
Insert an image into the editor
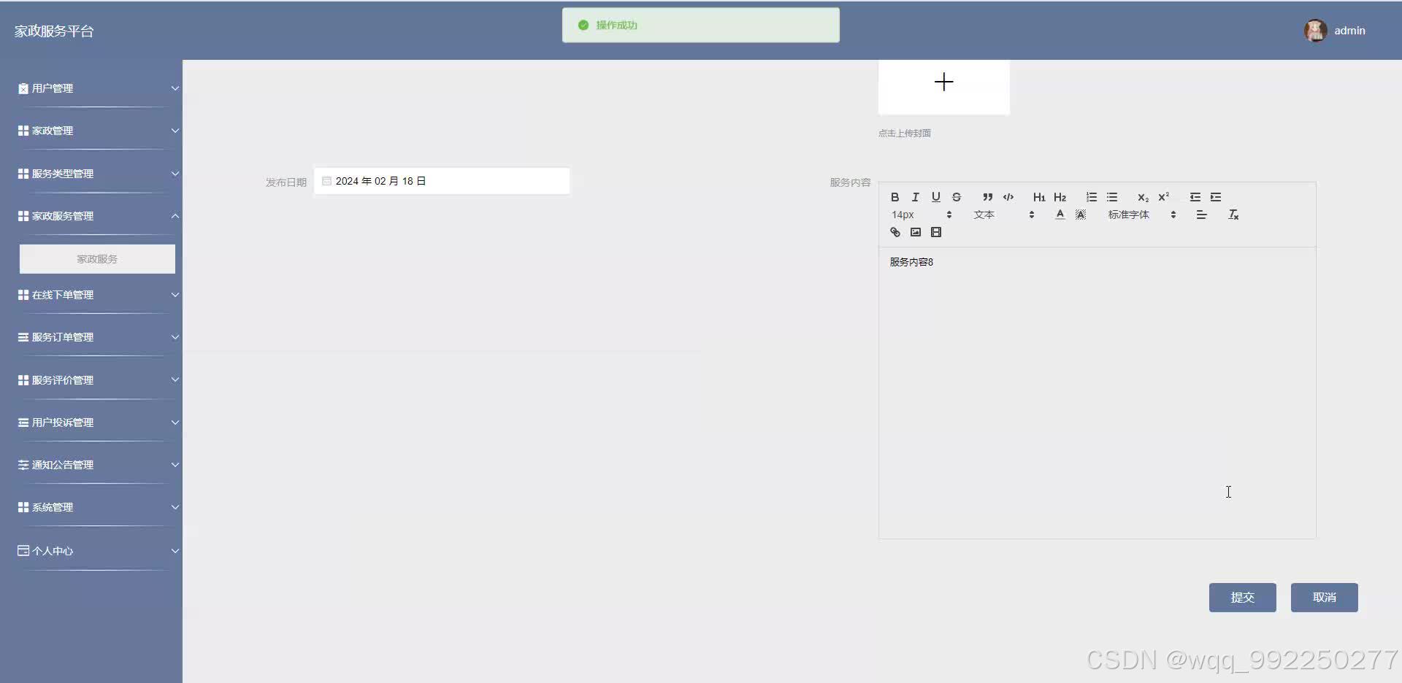pyautogui.click(x=915, y=232)
